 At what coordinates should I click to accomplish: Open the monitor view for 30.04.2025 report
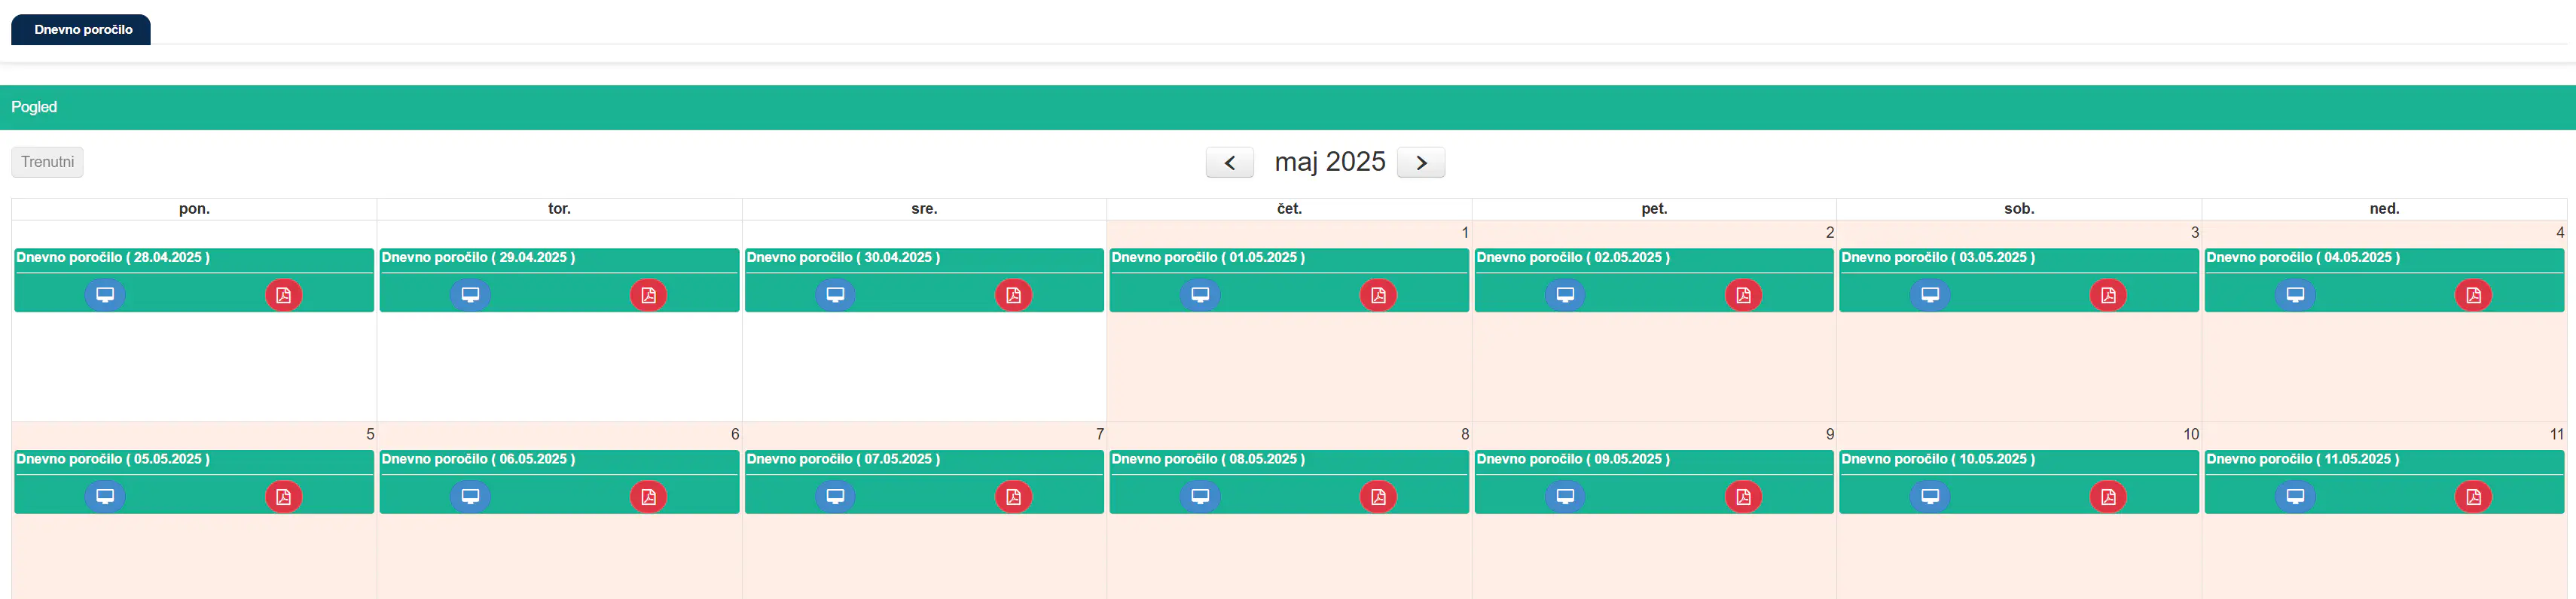835,294
